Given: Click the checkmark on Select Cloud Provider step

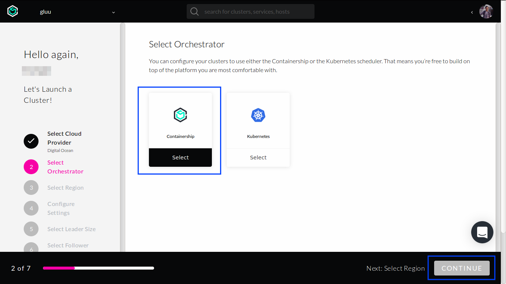Looking at the screenshot, I should [x=31, y=141].
